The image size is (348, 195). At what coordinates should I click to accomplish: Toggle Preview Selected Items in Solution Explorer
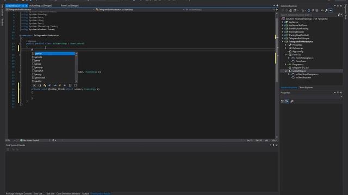point(331,10)
